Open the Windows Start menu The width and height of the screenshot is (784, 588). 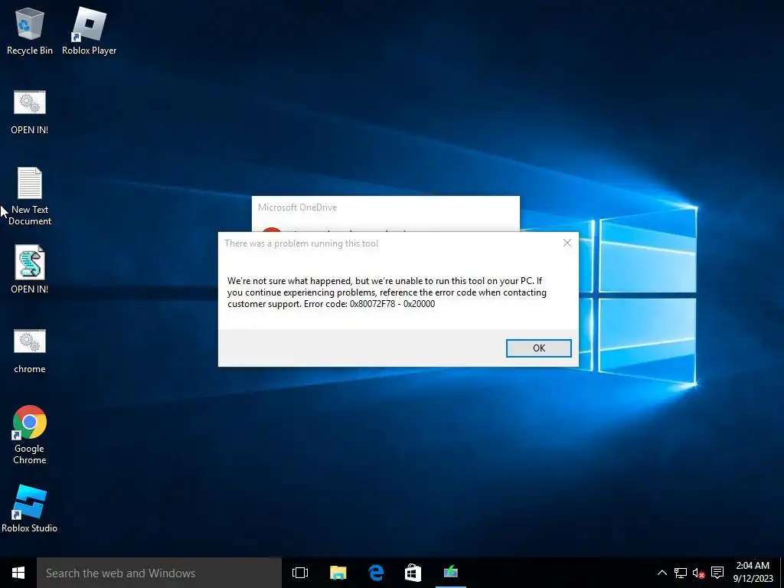click(x=18, y=573)
